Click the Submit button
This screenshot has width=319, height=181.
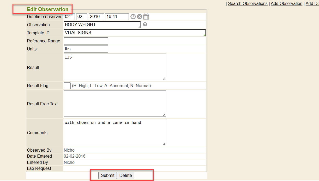(107, 175)
